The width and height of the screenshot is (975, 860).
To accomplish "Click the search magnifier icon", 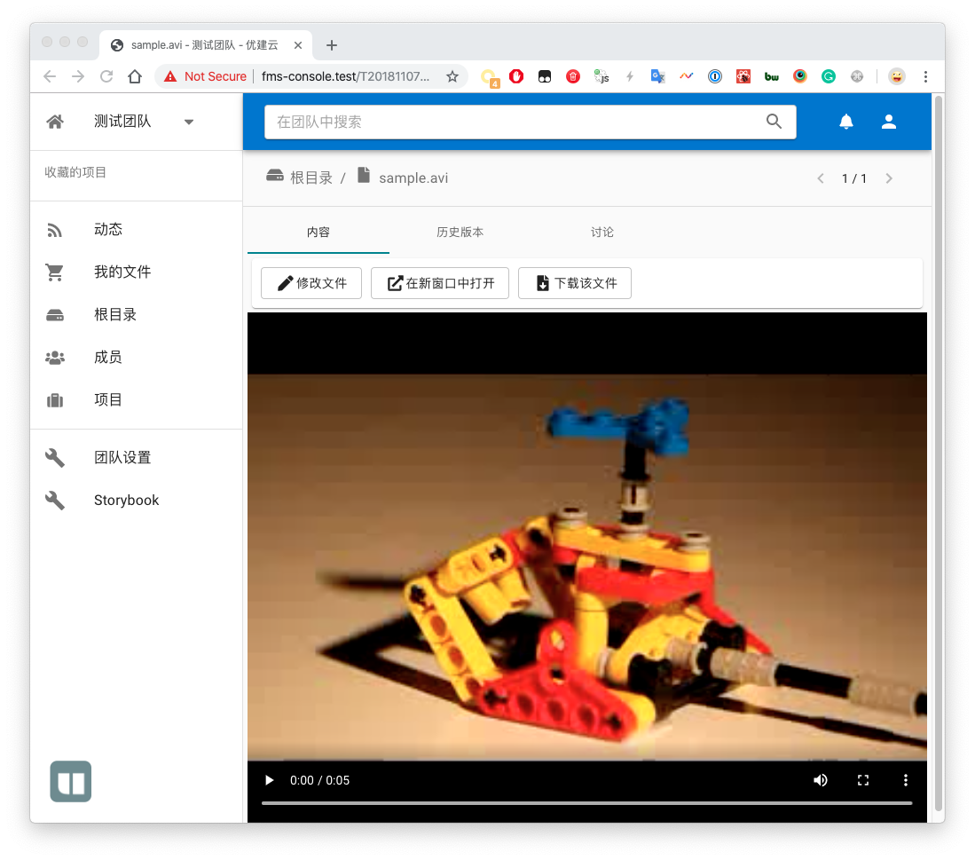I will tap(774, 122).
